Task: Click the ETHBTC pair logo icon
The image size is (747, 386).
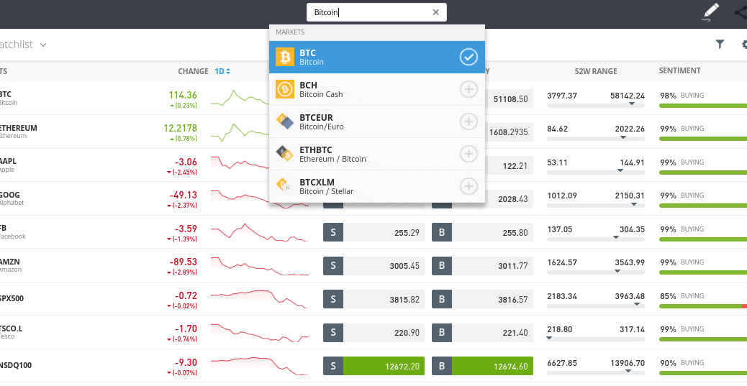Action: 285,154
